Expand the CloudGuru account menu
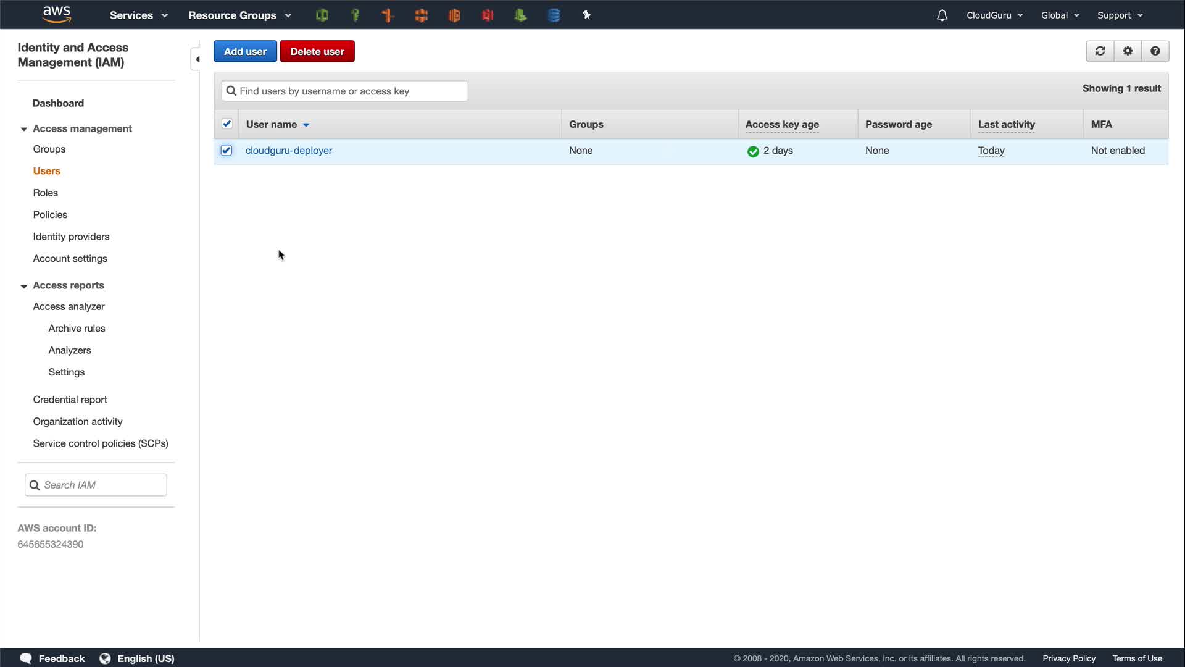The image size is (1185, 667). click(x=994, y=15)
